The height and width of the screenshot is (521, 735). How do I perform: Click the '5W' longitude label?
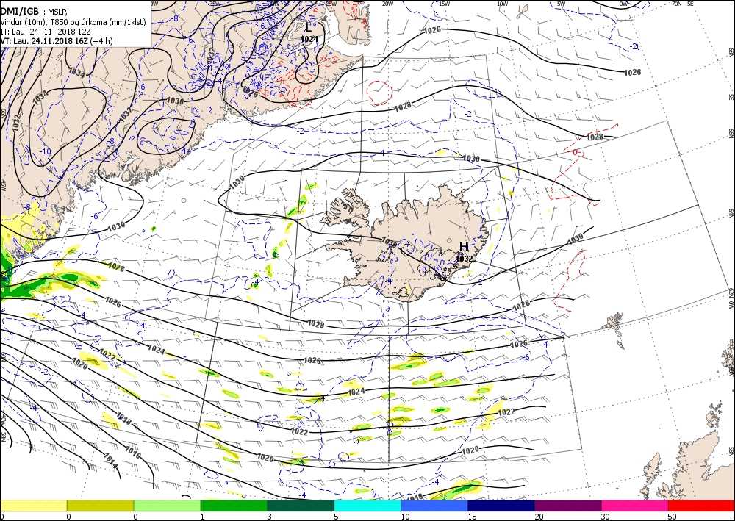562,4
